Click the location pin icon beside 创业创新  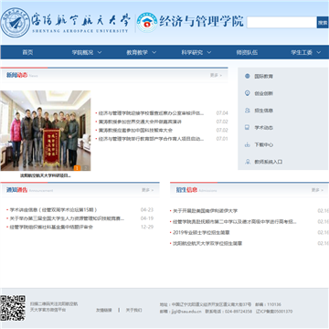click(248, 93)
